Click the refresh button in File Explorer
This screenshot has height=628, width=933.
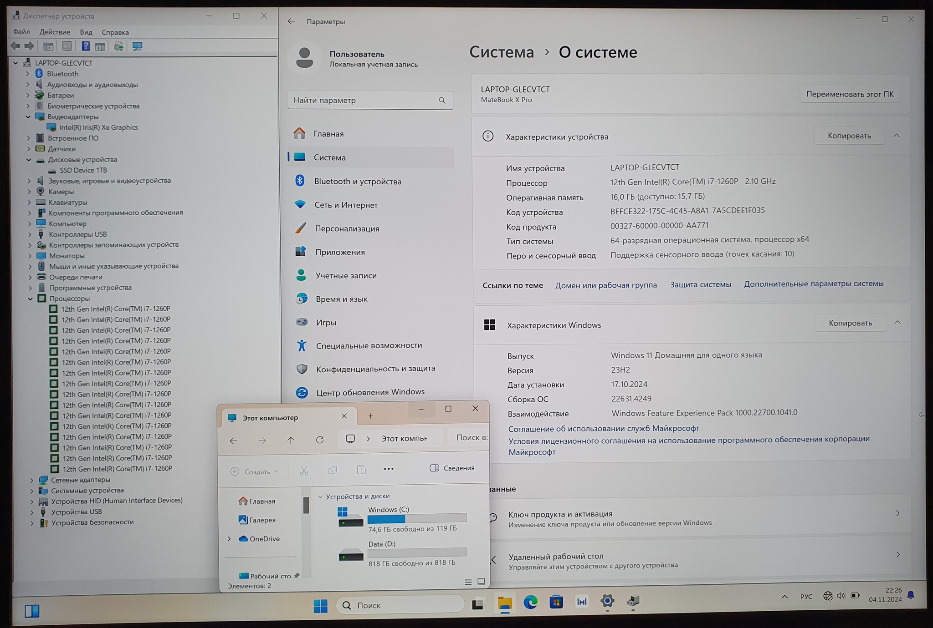(320, 440)
